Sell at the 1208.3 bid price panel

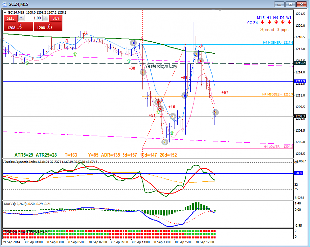tap(18, 27)
